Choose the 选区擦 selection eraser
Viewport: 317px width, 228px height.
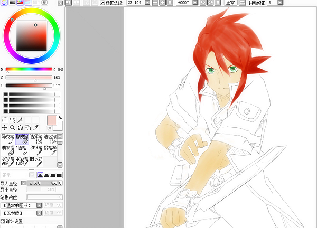click(x=50, y=139)
